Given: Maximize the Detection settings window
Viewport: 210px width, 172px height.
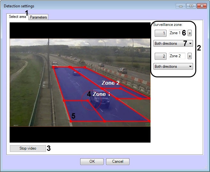Looking at the screenshot, I should (x=191, y=6).
